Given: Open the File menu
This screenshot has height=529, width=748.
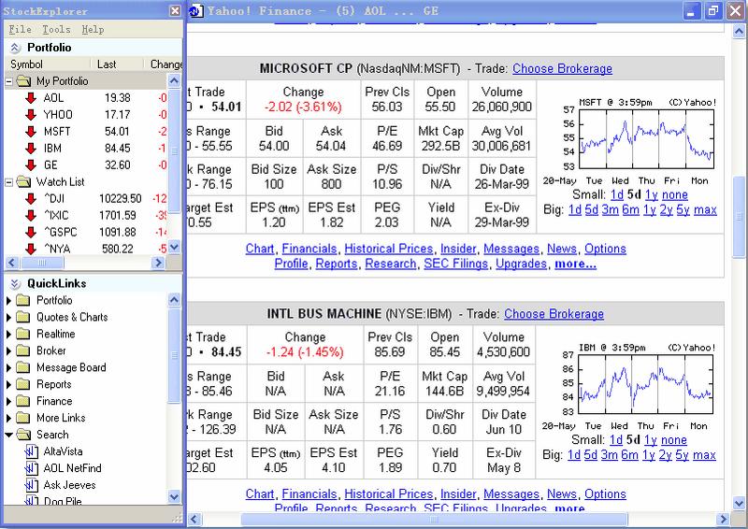Looking at the screenshot, I should click(20, 30).
